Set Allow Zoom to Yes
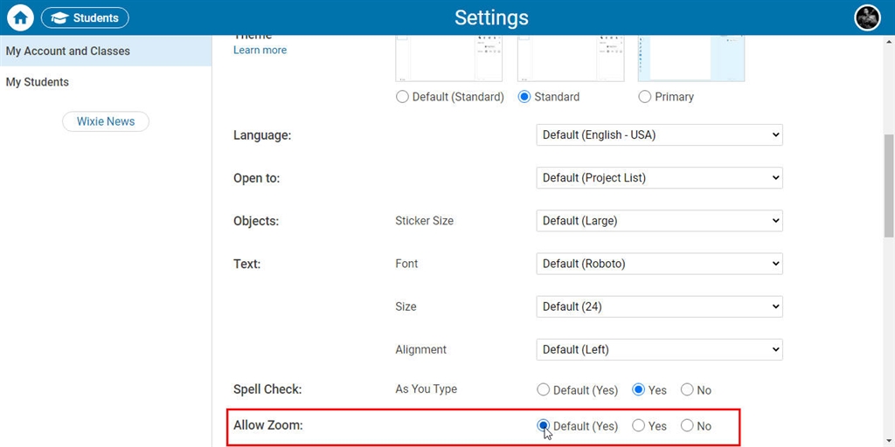895x447 pixels. click(639, 426)
